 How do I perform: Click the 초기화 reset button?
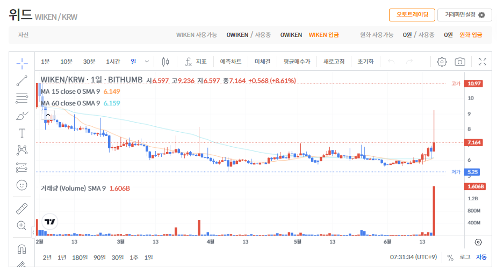pos(365,62)
